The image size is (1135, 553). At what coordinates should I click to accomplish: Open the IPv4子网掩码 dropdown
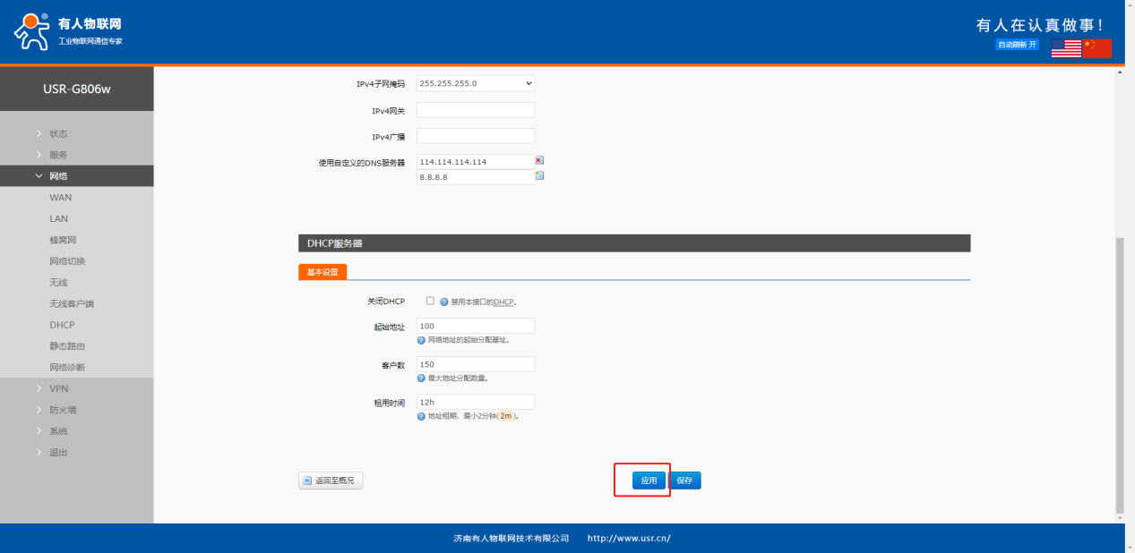(476, 83)
